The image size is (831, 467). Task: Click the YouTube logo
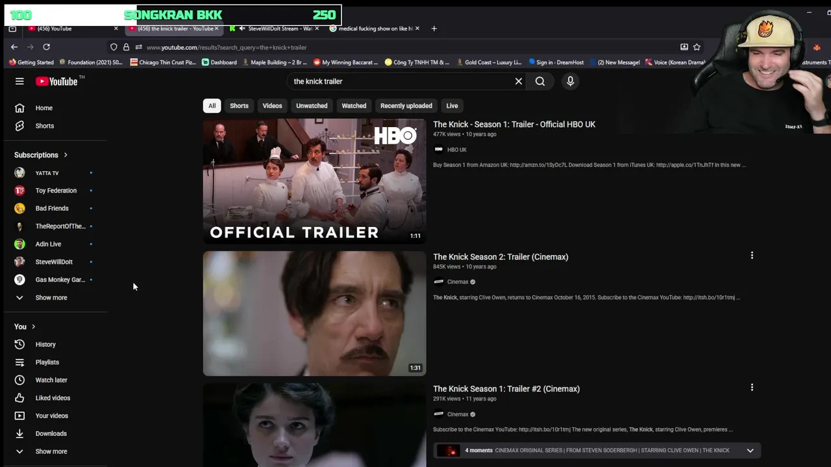pos(56,81)
